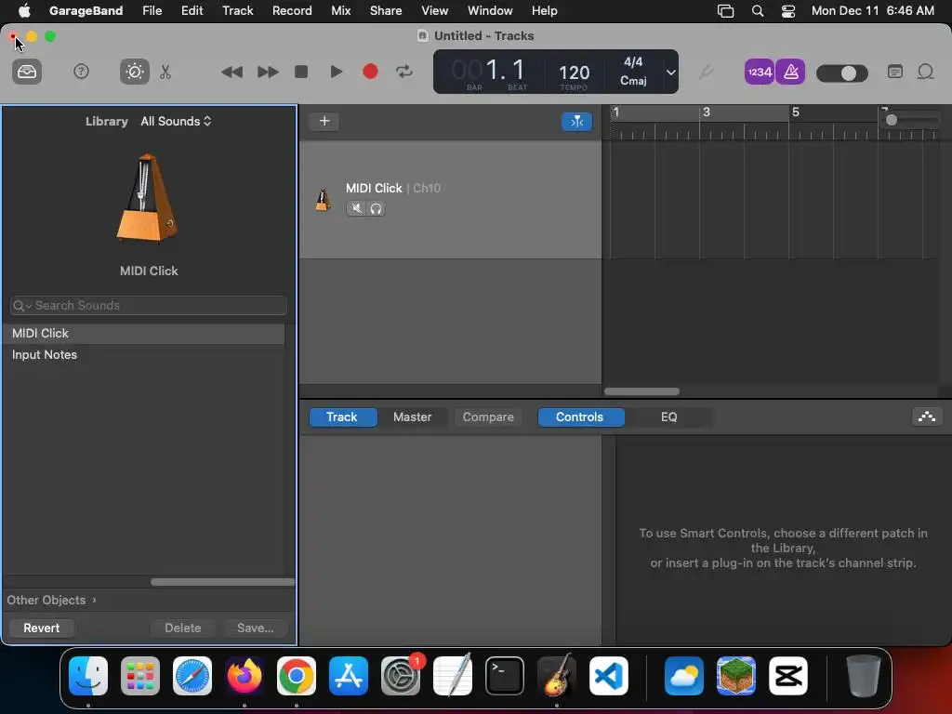The image size is (952, 714).
Task: Select the Controls tab
Action: [580, 417]
